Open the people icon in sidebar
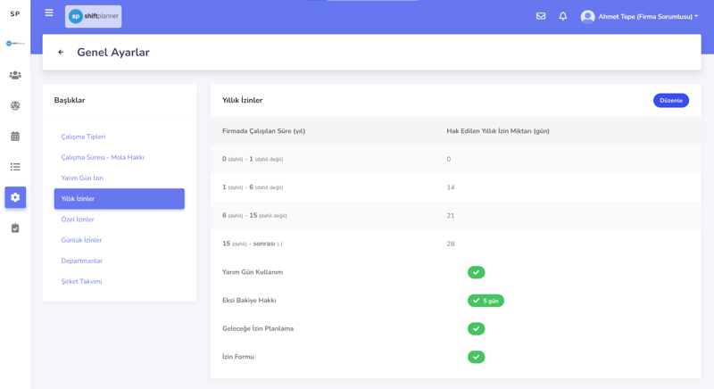This screenshot has width=714, height=389. click(x=15, y=76)
